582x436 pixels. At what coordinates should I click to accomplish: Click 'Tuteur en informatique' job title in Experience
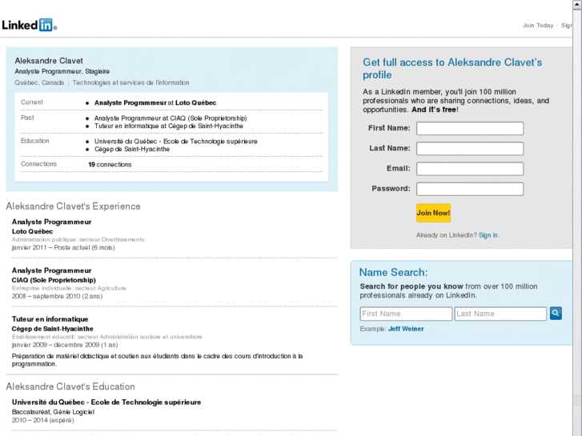[x=50, y=319]
